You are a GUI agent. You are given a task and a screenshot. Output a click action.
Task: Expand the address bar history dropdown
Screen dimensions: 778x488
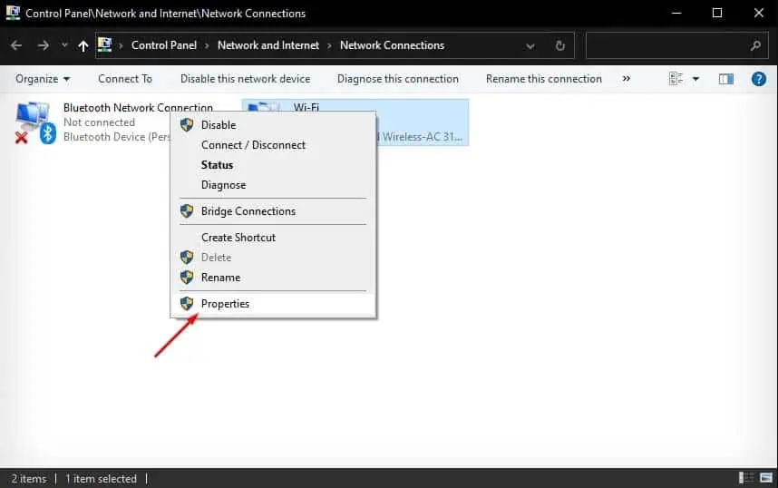[x=530, y=45]
